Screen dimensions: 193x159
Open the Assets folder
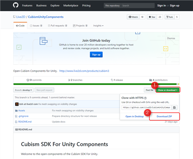(x=22, y=110)
